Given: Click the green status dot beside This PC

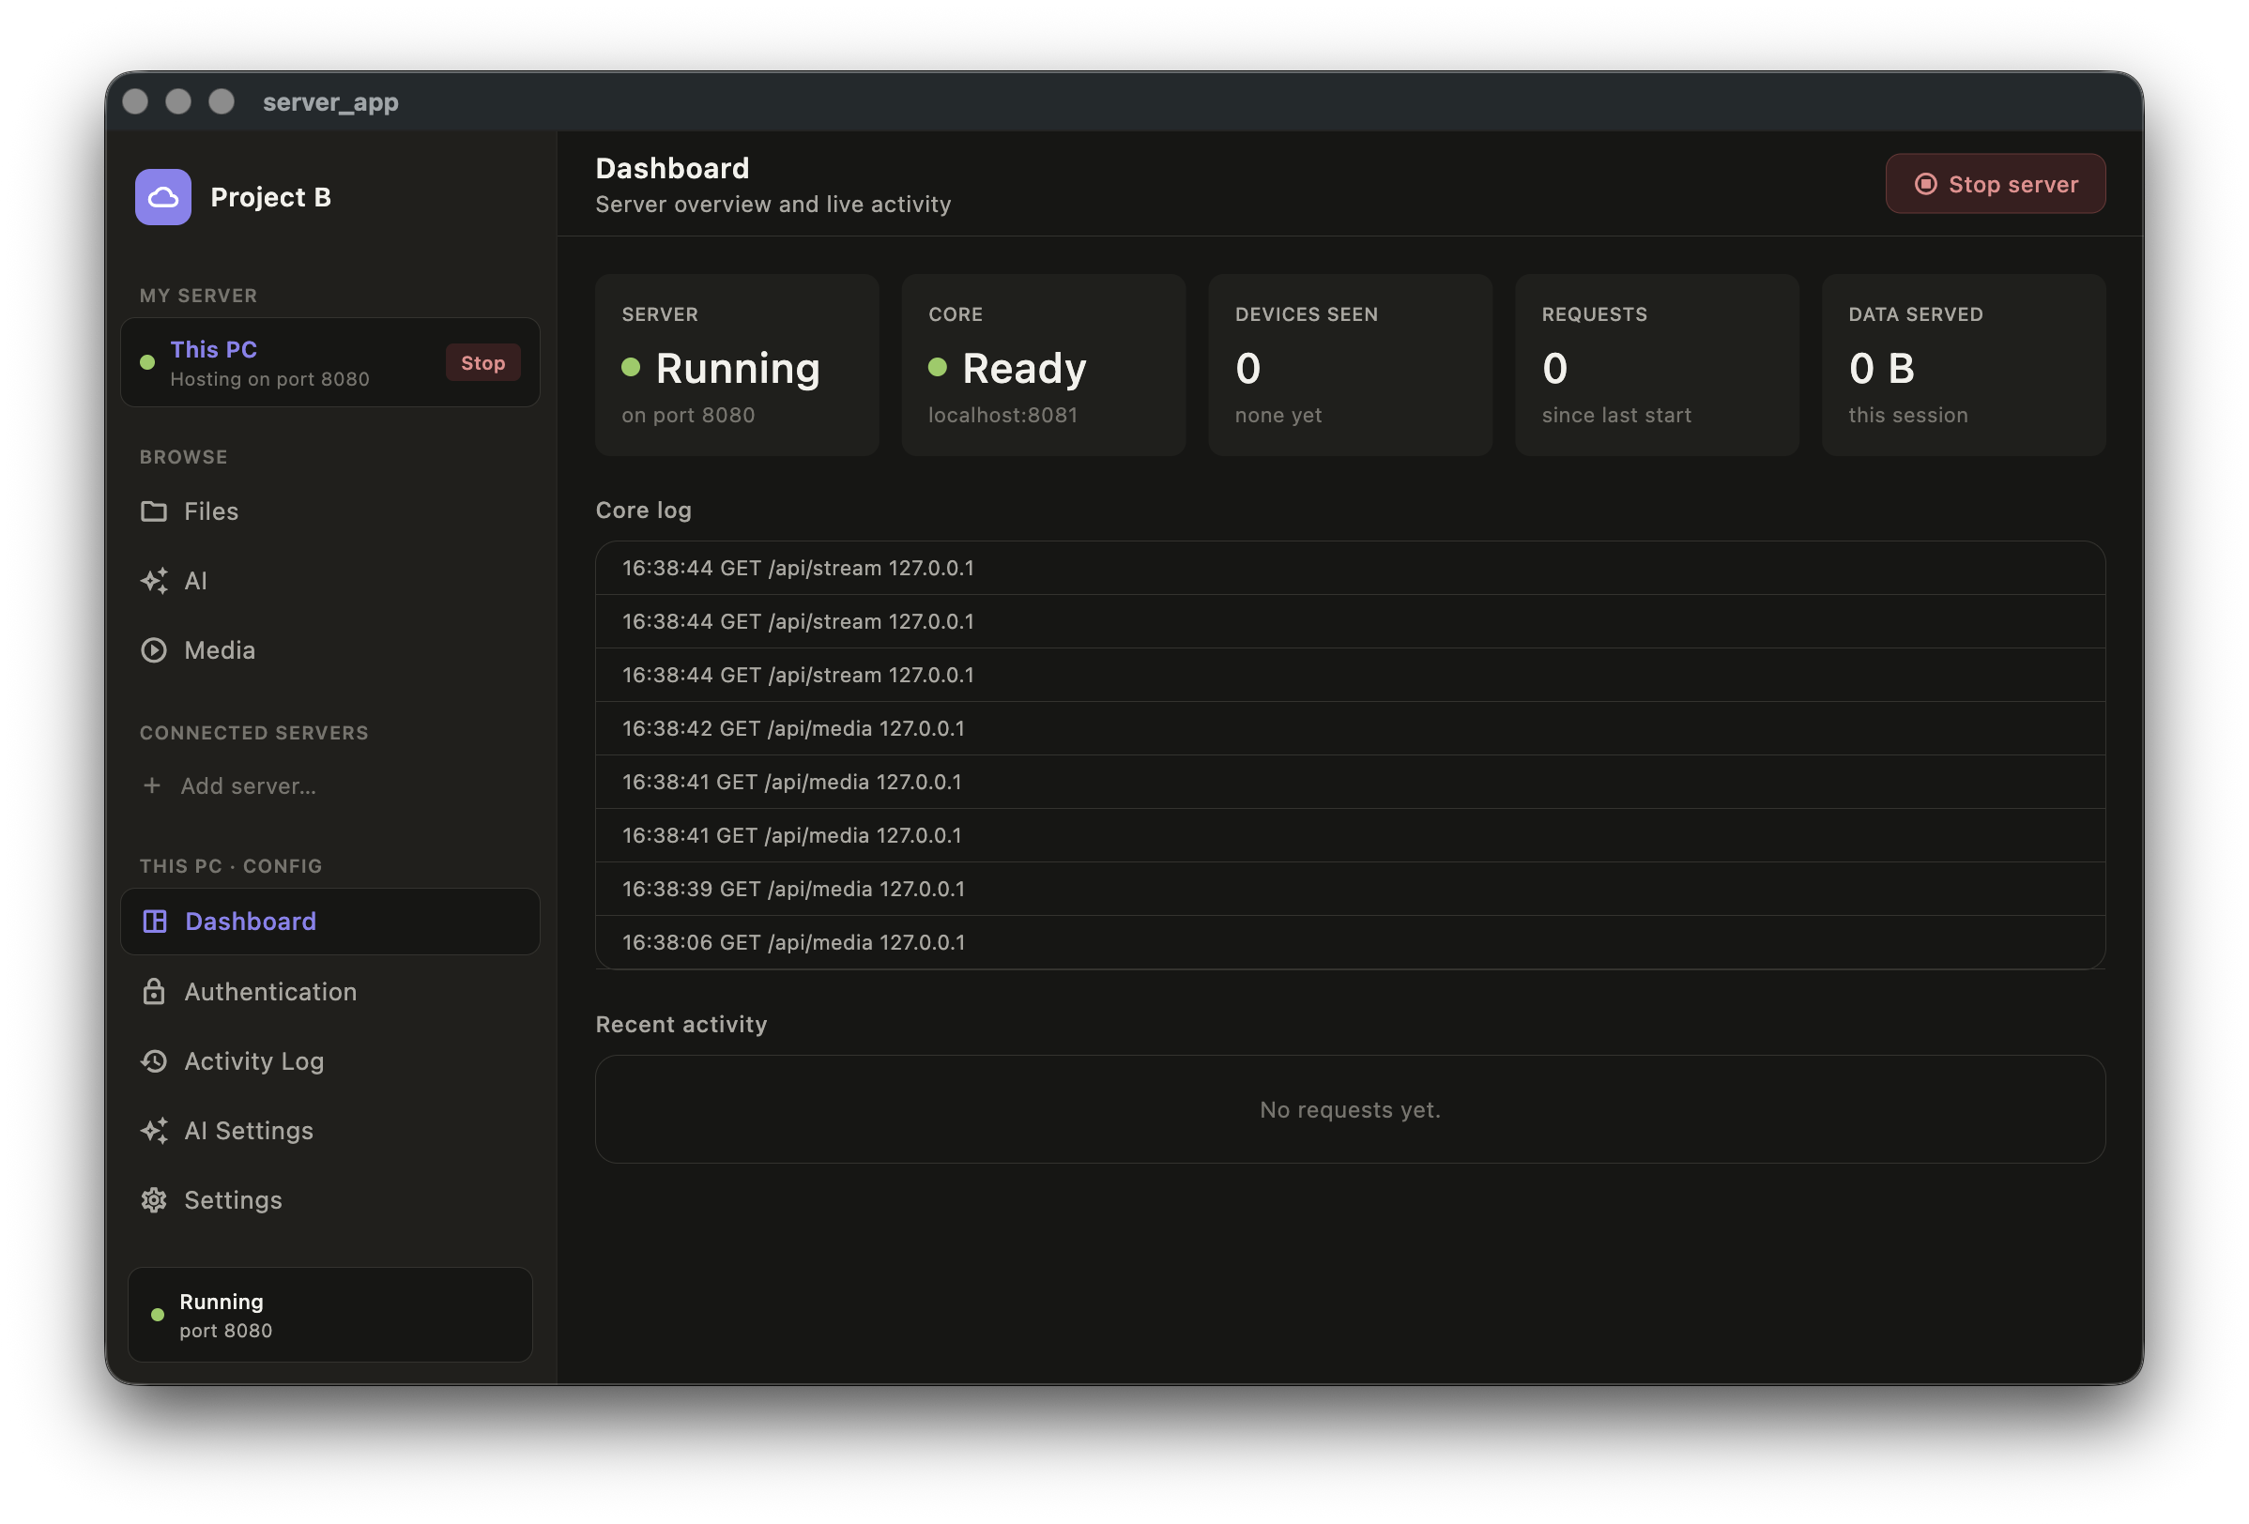Looking at the screenshot, I should point(147,362).
